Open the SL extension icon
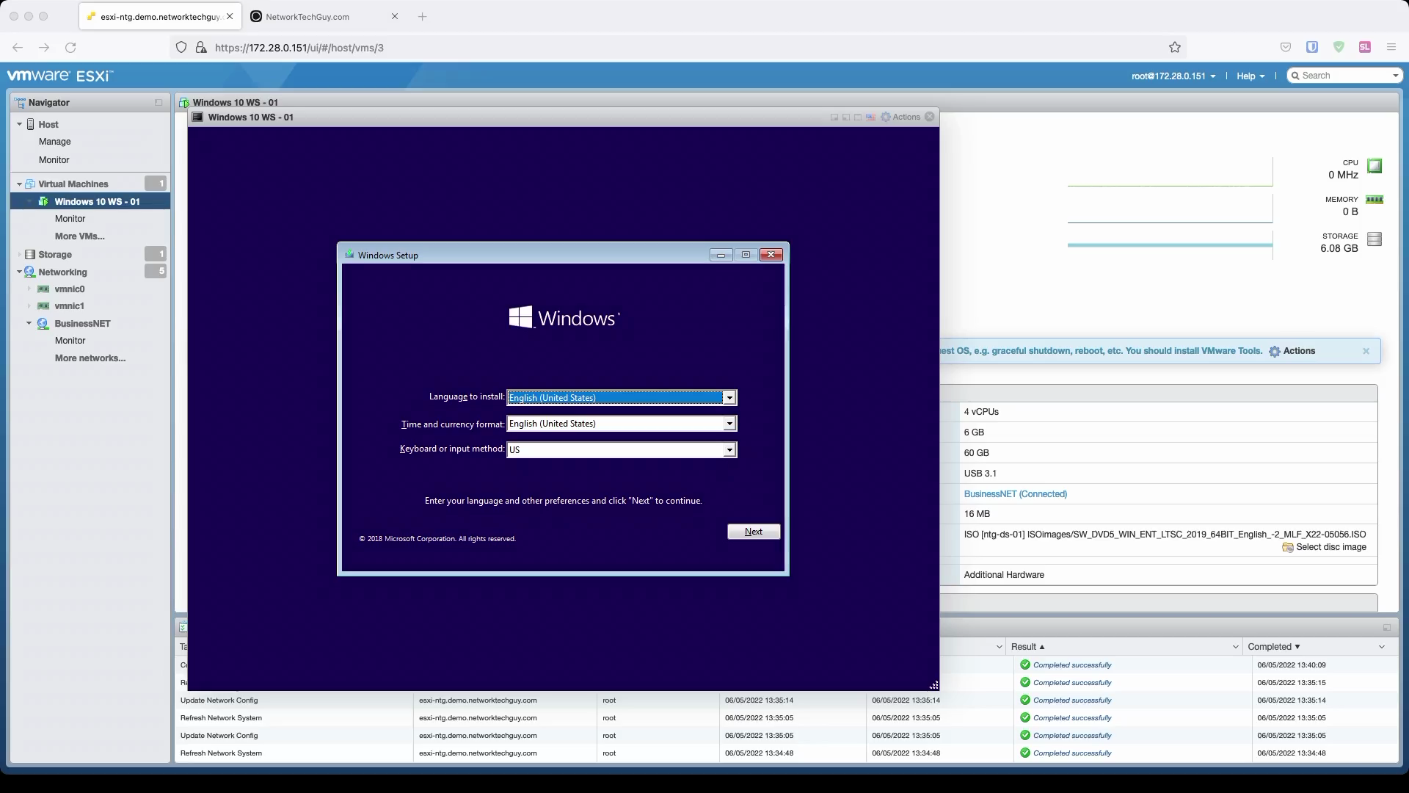The width and height of the screenshot is (1409, 793). click(x=1365, y=48)
